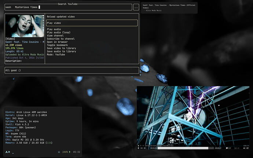Click the mpv subtitle track icon
Viewport: 253px width, 158px height.
tap(235, 148)
